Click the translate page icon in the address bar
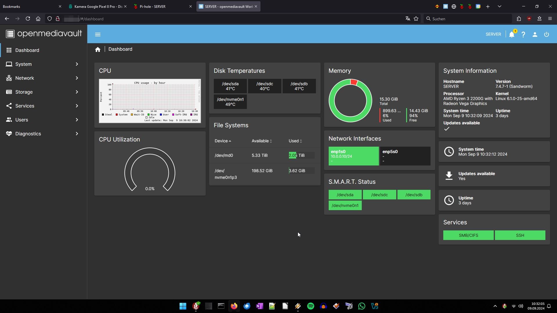This screenshot has height=313, width=557. click(408, 19)
